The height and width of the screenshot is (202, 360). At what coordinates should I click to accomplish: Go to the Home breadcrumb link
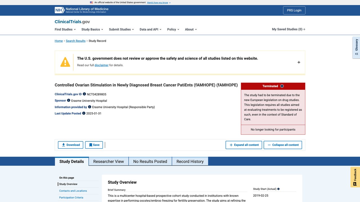[x=59, y=41]
